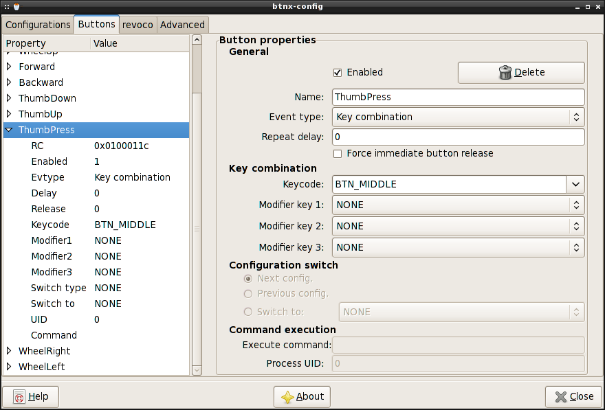Expand the ThumbUp tree item
The height and width of the screenshot is (410, 605).
click(x=9, y=114)
